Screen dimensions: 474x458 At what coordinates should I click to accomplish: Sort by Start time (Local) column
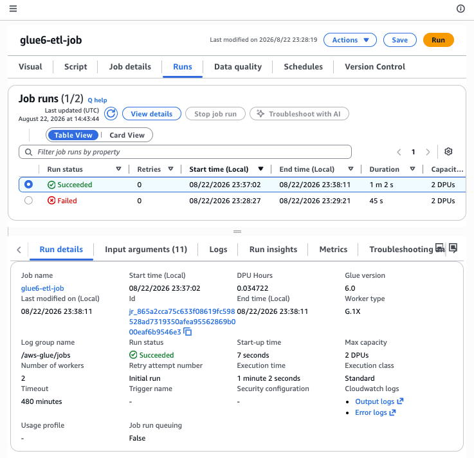coord(260,169)
